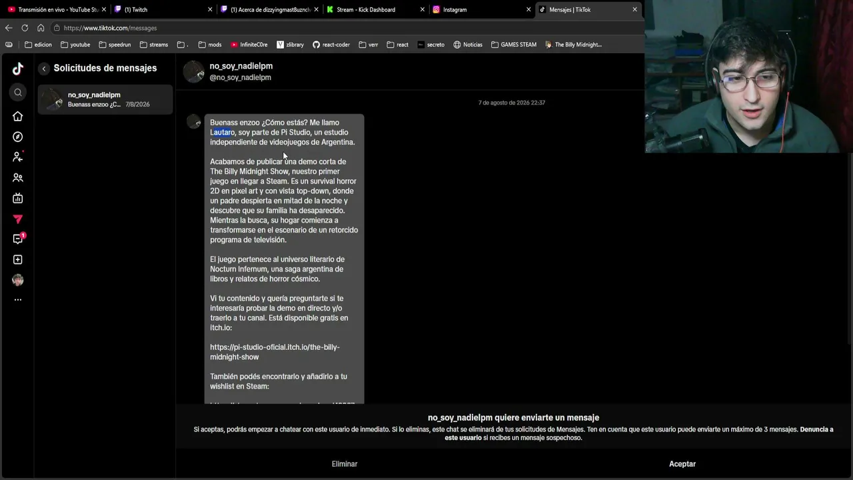Select the no_soy_nadielpm message request row
Viewport: 853px width, 480px height.
(105, 99)
